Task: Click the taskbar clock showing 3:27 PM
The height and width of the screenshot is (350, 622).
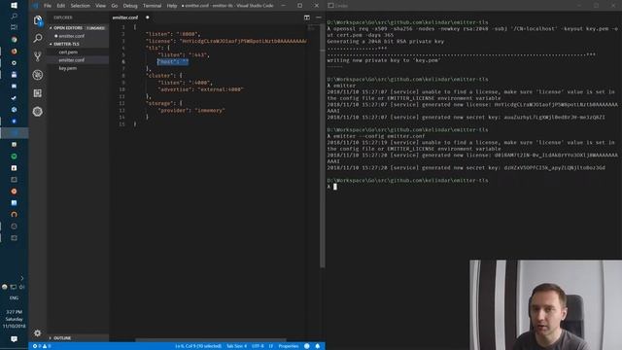Action: point(14,312)
